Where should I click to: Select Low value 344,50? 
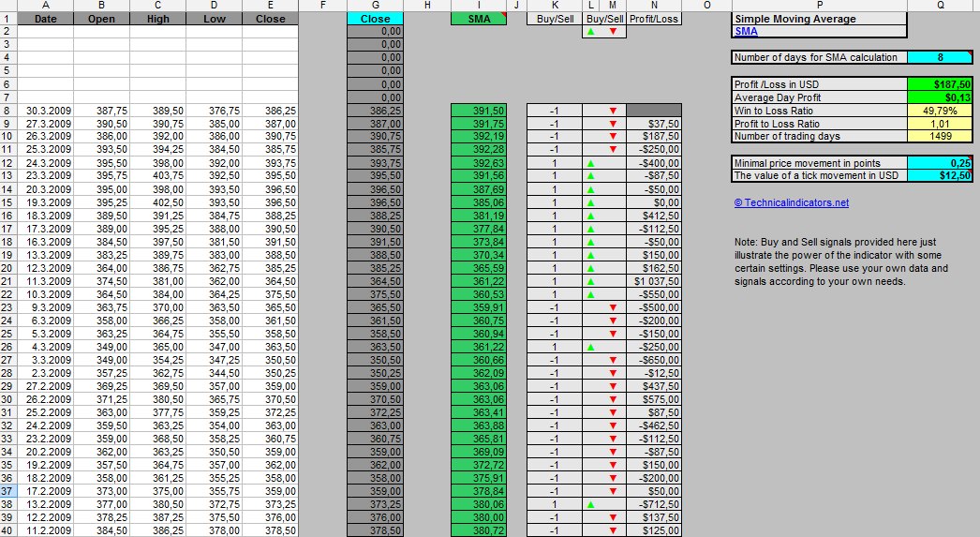pyautogui.click(x=215, y=373)
